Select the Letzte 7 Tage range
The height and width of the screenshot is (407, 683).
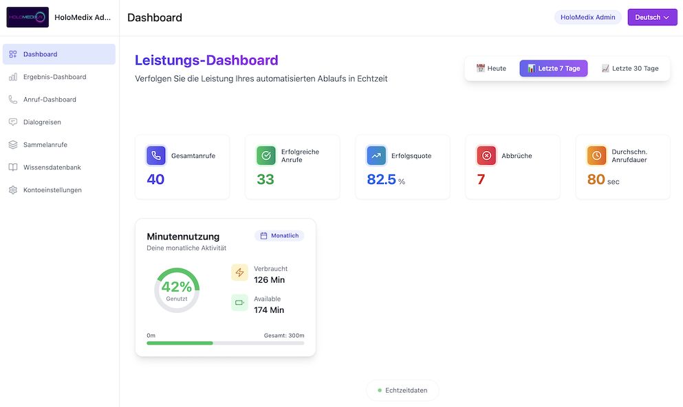553,69
